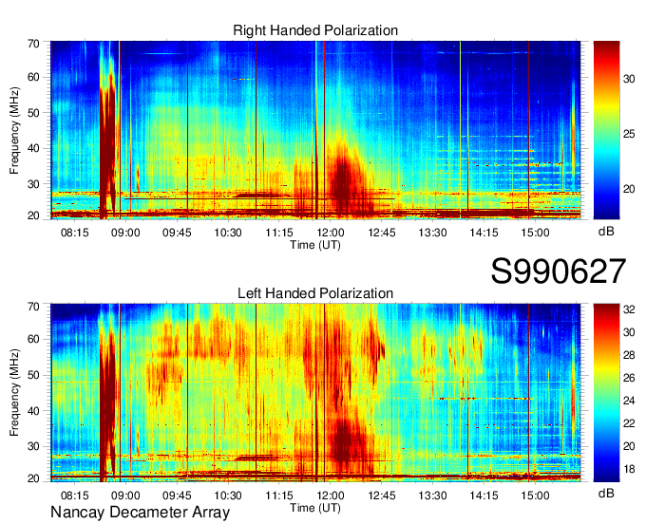This screenshot has height=524, width=646.
Task: Click the 14:15 tick of Right Handed plot
Action: (484, 233)
